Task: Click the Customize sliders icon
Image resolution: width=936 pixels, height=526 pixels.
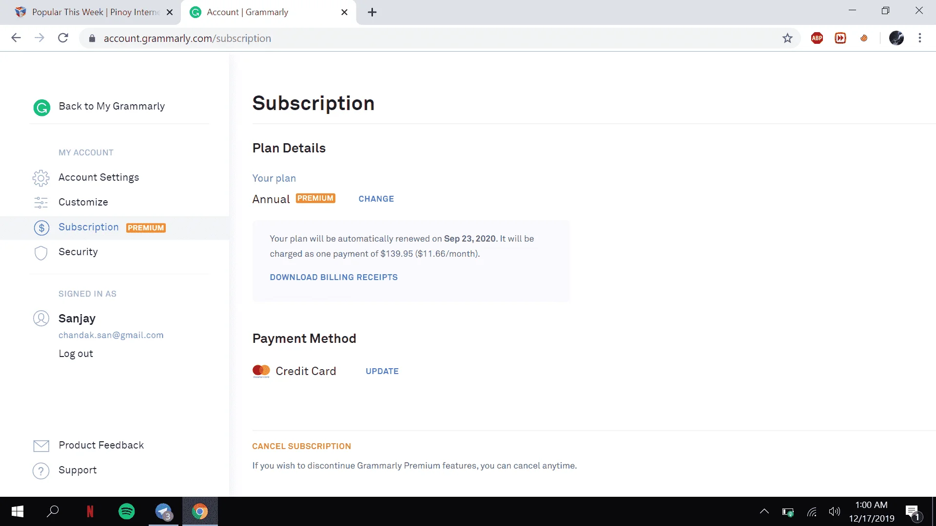Action: (41, 203)
